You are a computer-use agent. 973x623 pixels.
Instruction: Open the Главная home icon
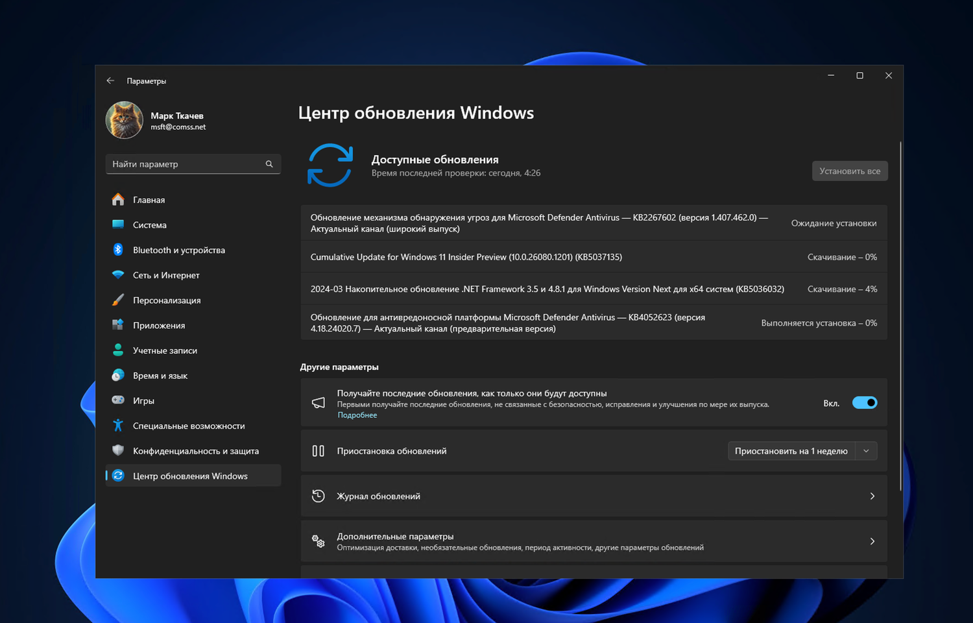pyautogui.click(x=118, y=199)
